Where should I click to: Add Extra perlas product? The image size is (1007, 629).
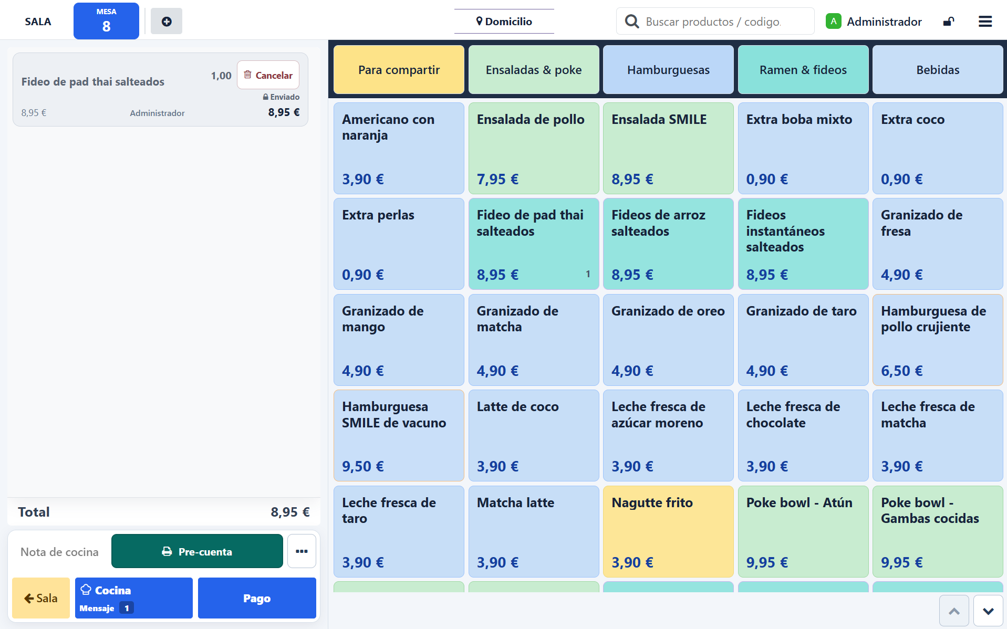click(399, 244)
